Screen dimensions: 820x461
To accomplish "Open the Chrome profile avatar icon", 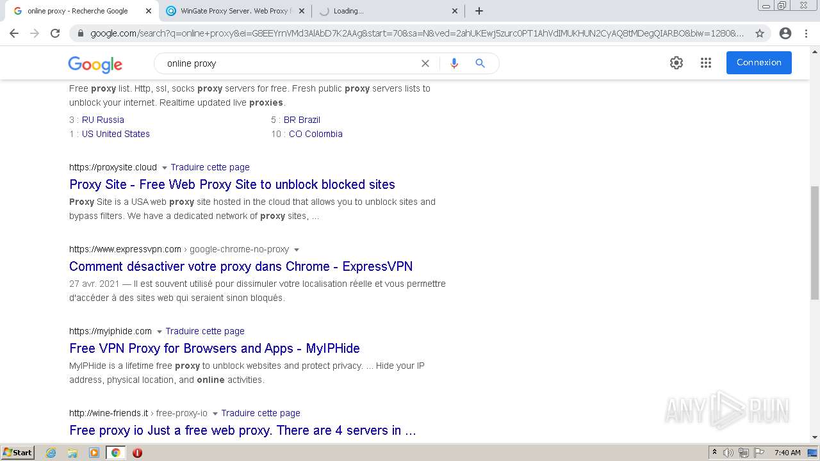I will [x=785, y=33].
